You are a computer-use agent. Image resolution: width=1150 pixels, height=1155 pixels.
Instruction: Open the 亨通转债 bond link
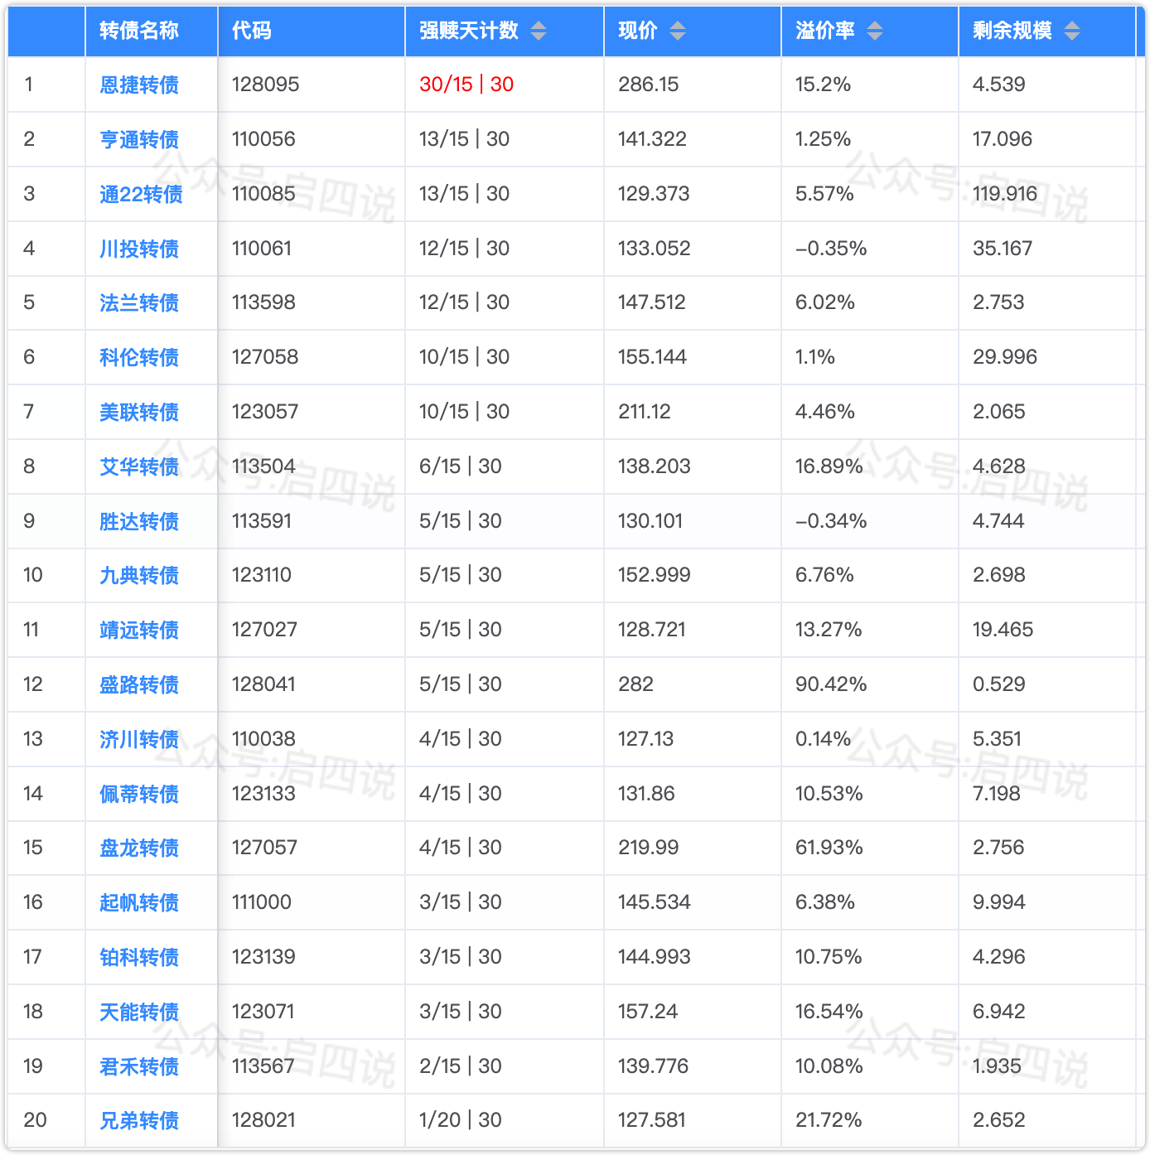click(x=139, y=139)
